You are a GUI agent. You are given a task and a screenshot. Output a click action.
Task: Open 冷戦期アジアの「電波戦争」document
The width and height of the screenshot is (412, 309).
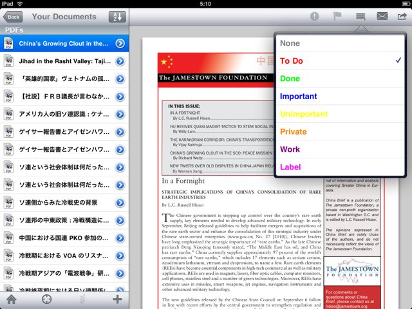coord(64,273)
